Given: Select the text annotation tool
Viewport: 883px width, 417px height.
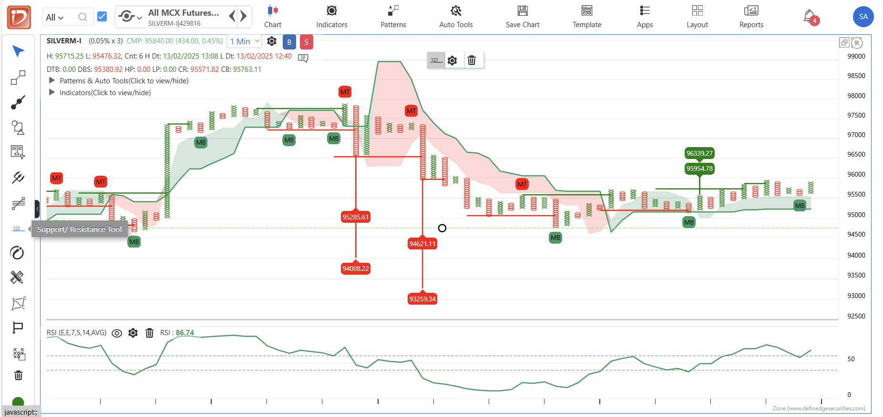Looking at the screenshot, I should 18,152.
